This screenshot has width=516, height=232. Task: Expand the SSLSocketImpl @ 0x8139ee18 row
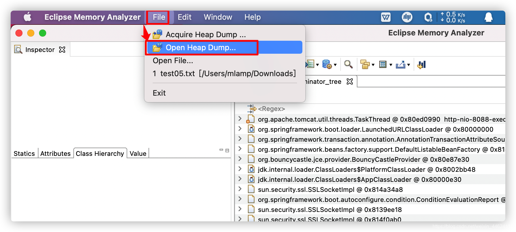[240, 209]
